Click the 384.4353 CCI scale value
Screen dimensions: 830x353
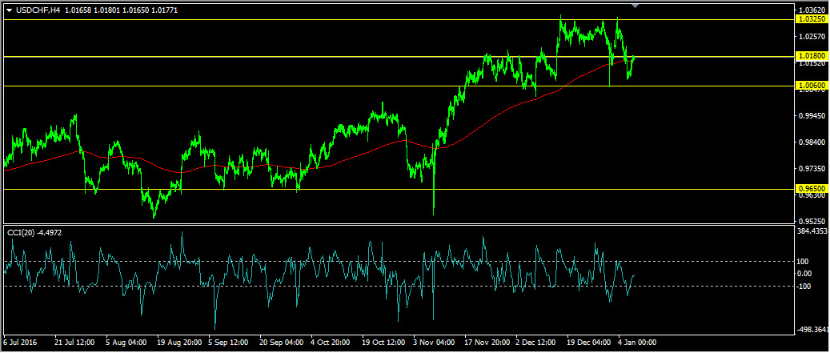tap(812, 231)
